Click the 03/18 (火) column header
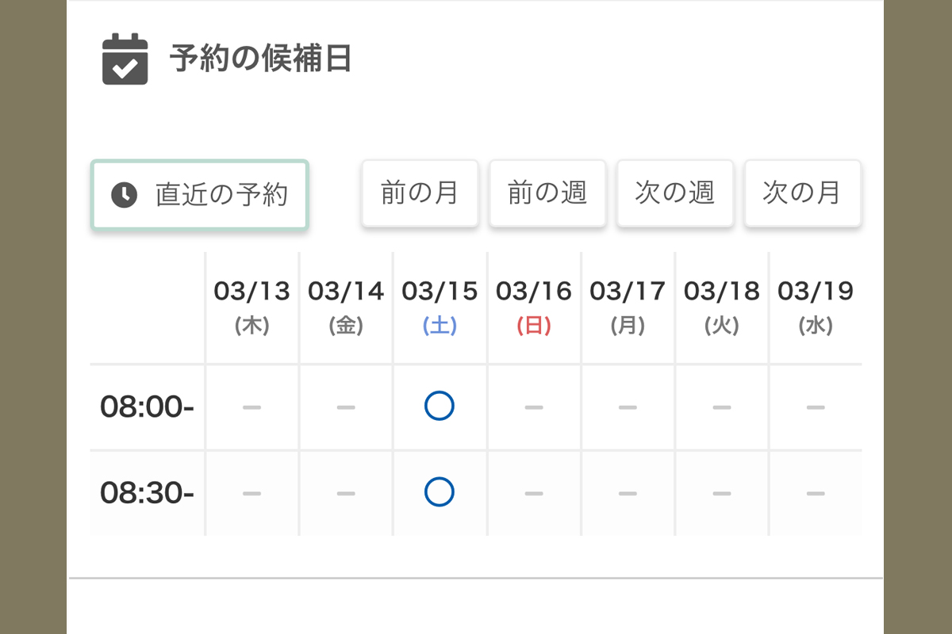The image size is (952, 634). coord(721,307)
